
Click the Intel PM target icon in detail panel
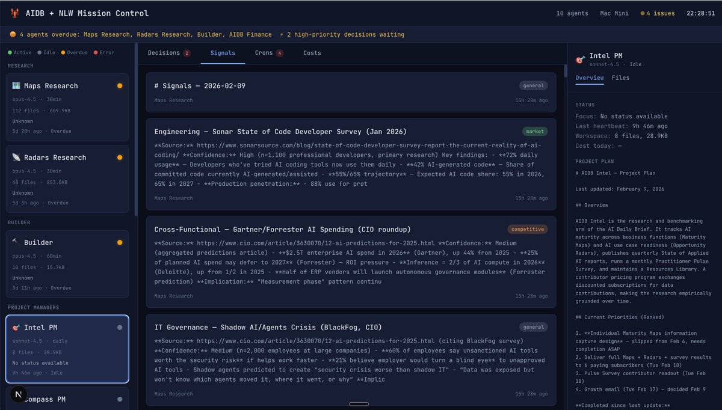(580, 60)
